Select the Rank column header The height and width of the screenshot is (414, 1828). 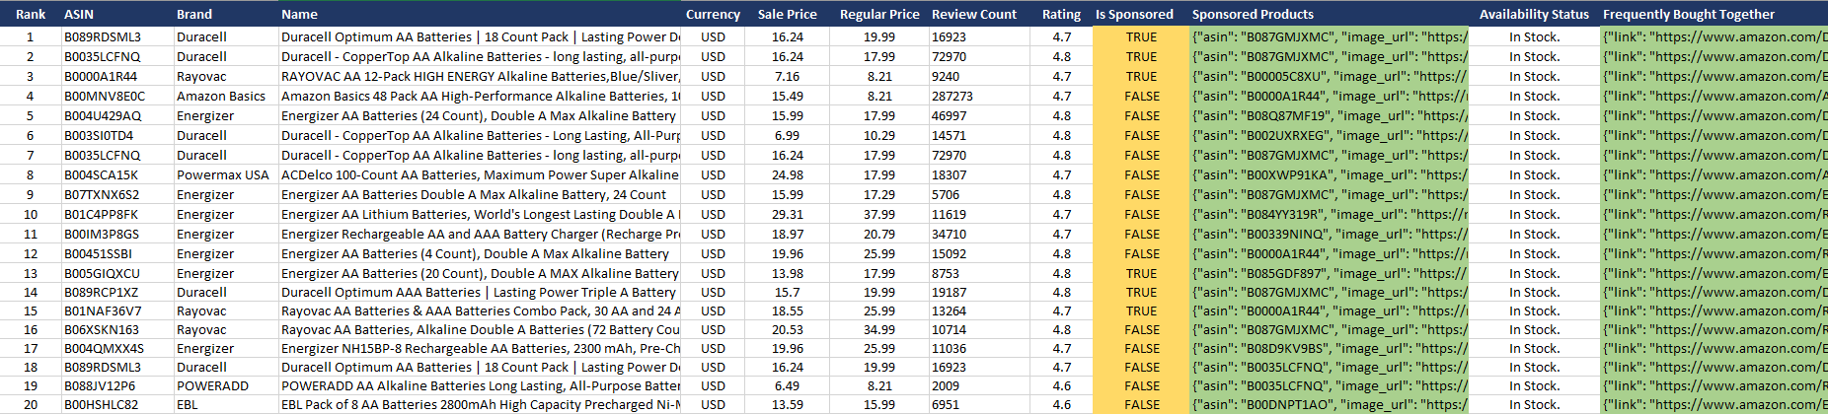[30, 14]
